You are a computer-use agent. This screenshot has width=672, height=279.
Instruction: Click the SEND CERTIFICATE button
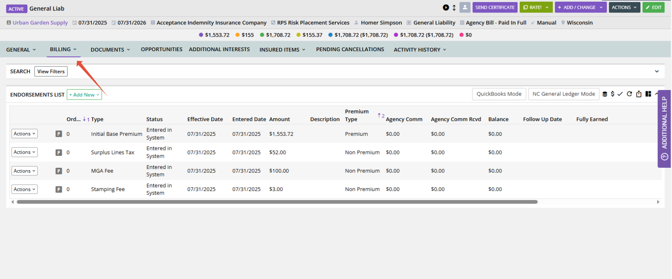point(495,7)
